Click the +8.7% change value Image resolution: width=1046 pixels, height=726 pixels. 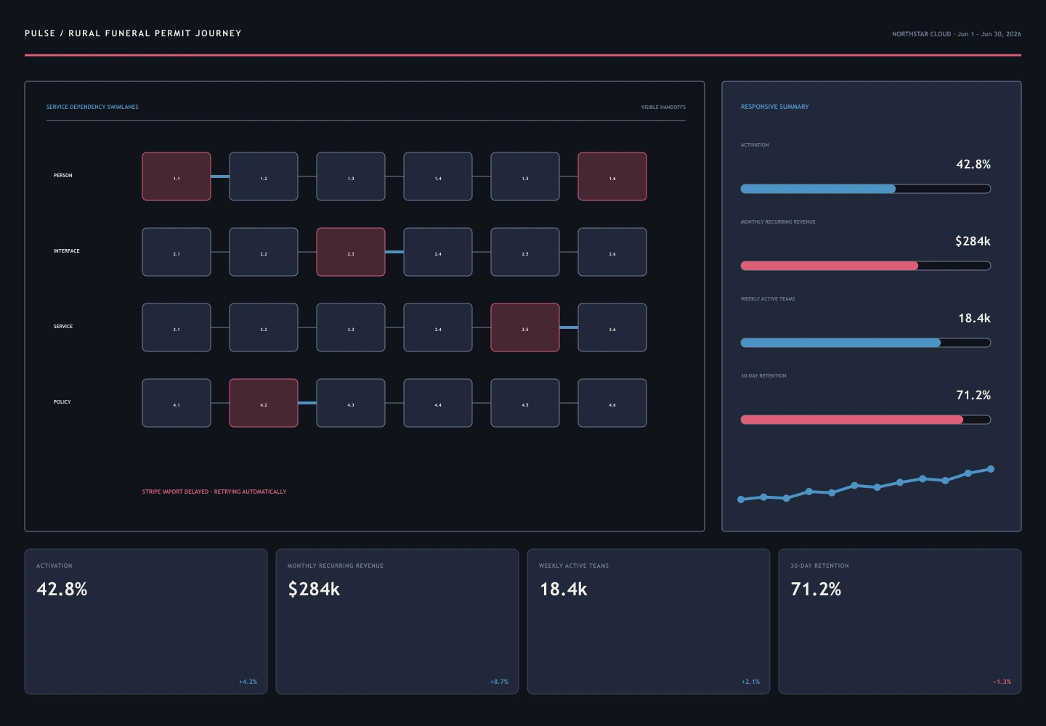pyautogui.click(x=499, y=682)
